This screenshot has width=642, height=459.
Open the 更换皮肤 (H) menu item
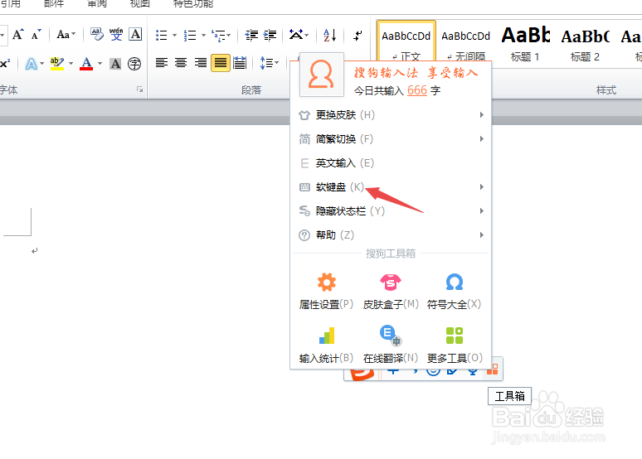[x=391, y=115]
